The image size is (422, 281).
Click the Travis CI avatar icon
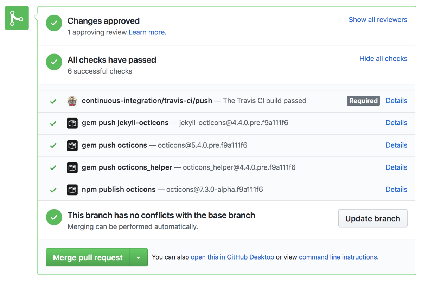click(x=72, y=101)
